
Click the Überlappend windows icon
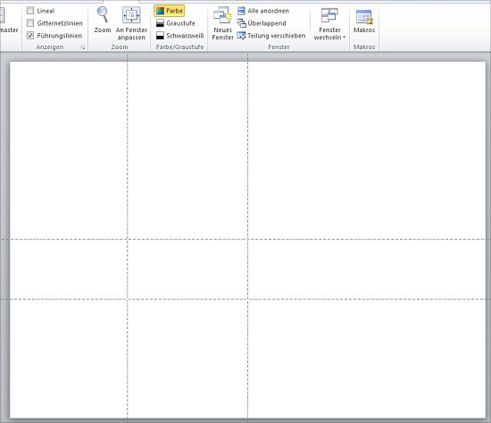(241, 23)
